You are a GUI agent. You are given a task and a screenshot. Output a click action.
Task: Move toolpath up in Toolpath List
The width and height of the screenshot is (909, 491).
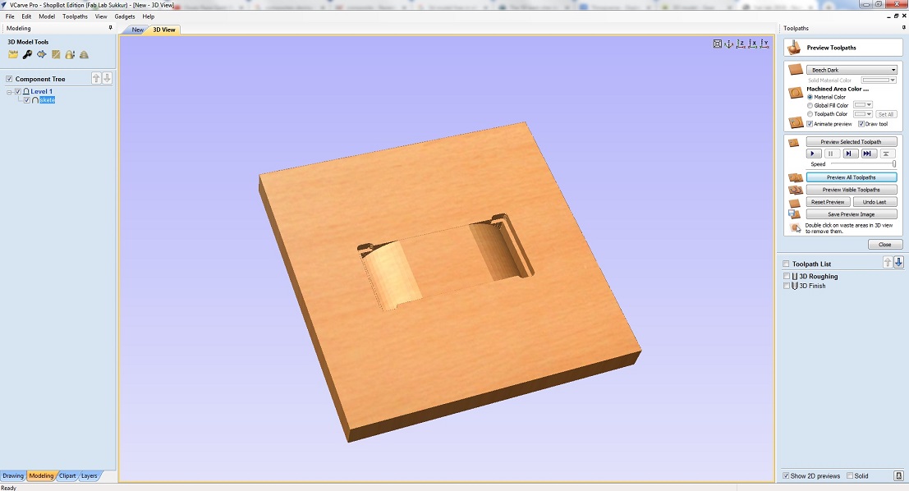click(888, 263)
